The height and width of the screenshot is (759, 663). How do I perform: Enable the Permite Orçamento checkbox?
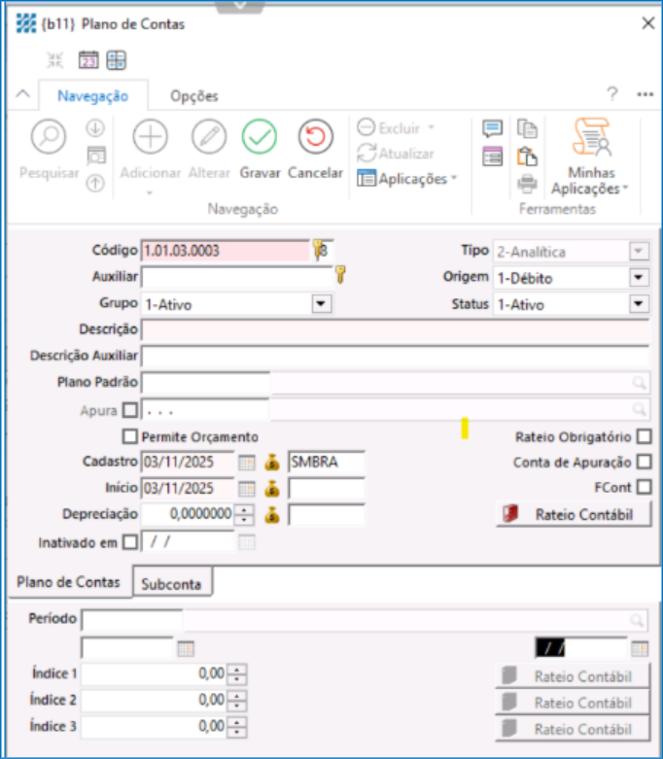tap(130, 436)
